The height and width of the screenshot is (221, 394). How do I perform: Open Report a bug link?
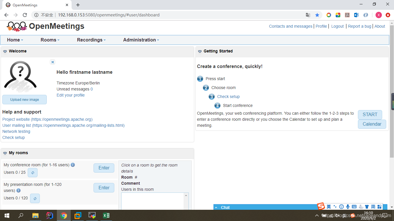click(360, 26)
